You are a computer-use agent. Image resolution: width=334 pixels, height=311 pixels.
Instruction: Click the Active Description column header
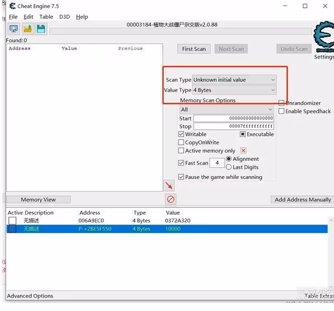click(x=31, y=213)
